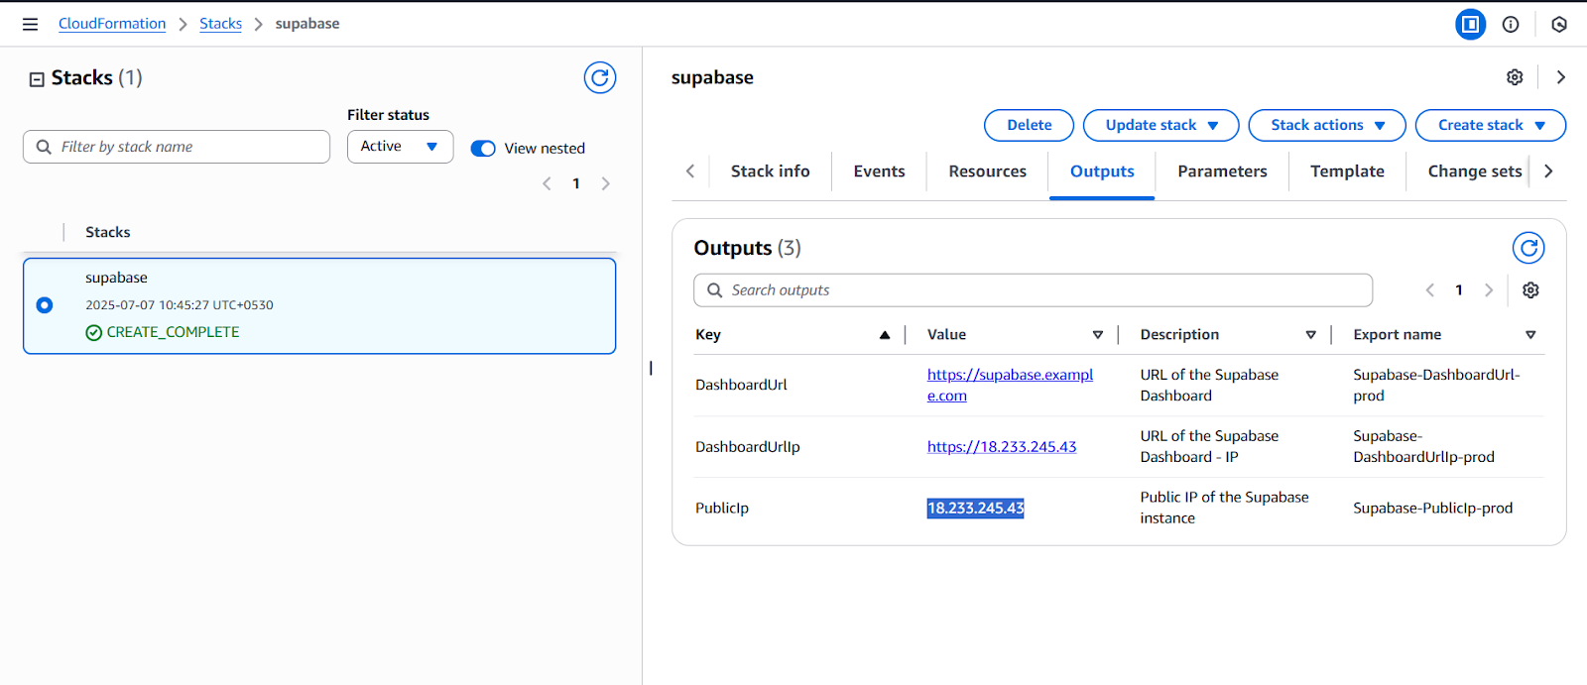Screen dimensions: 1587x685
Task: Click the hexagon settings icon top right
Action: [1559, 24]
